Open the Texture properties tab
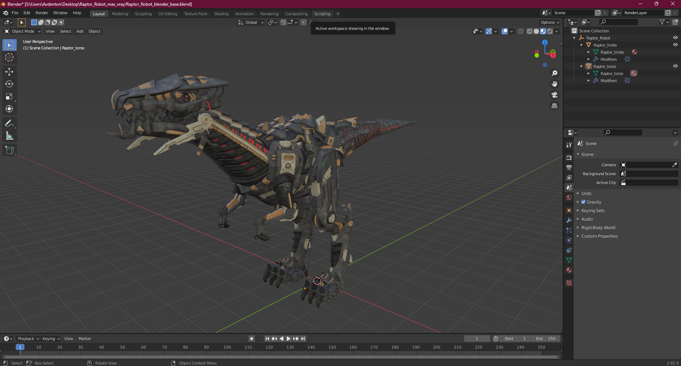The height and width of the screenshot is (366, 681). coord(569,283)
